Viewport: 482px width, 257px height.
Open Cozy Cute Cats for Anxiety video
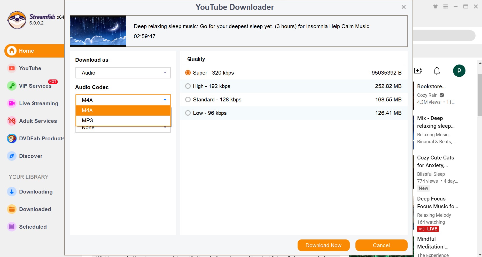click(x=436, y=162)
